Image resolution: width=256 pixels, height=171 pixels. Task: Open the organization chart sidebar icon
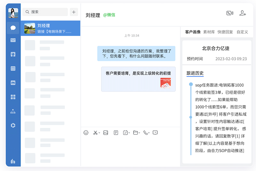(x=13, y=111)
